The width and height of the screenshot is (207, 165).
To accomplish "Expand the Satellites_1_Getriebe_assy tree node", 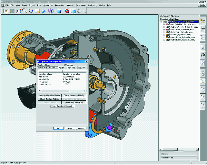I will 164,32.
